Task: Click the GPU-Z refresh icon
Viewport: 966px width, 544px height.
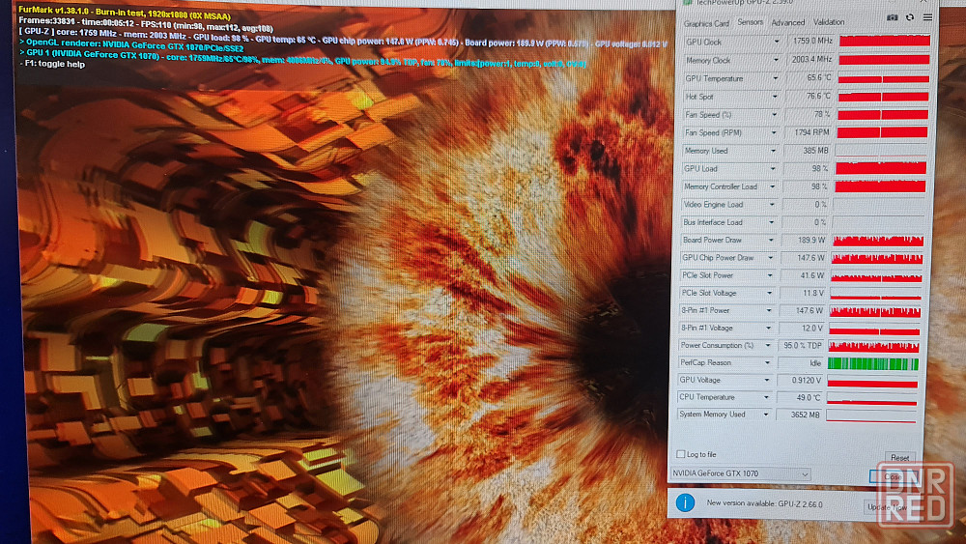Action: point(910,17)
